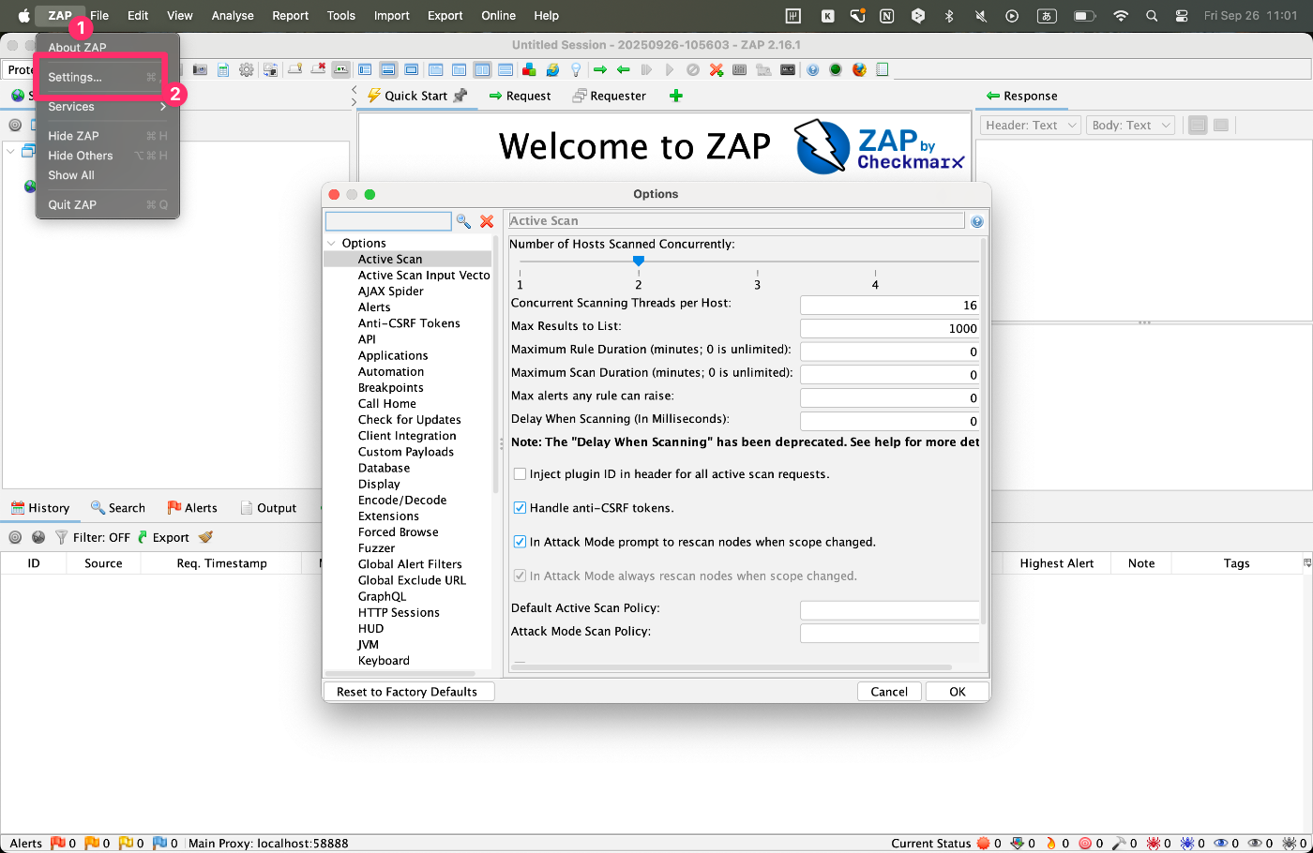Select AJAX Spider in options tree
The image size is (1313, 853).
[391, 292]
